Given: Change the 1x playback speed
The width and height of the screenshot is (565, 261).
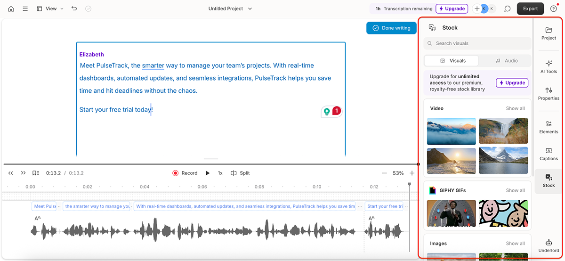Looking at the screenshot, I should pos(220,173).
